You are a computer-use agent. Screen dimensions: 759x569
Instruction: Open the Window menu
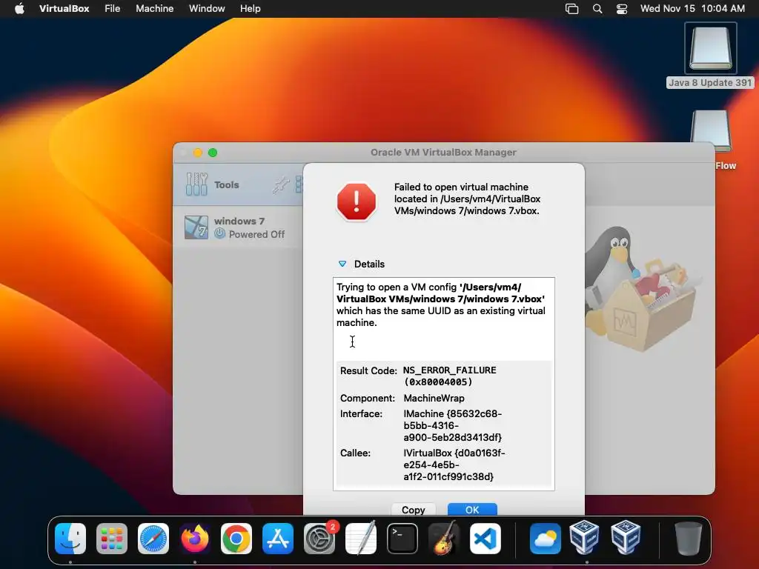[x=207, y=9]
